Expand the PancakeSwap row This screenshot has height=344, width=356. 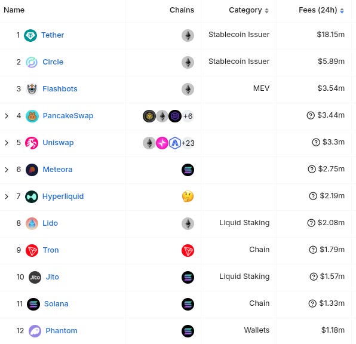pyautogui.click(x=7, y=116)
